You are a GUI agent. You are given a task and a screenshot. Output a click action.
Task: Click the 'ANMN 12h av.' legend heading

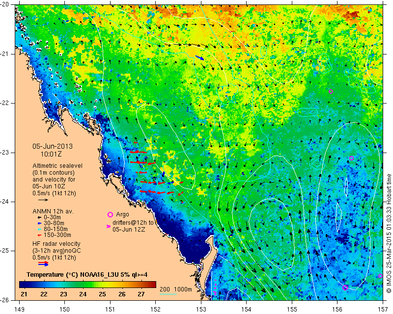(53, 211)
